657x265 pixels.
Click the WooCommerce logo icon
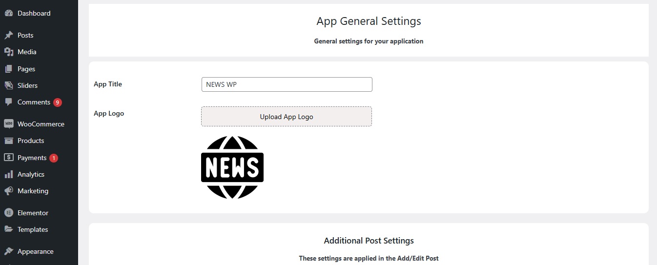coord(8,124)
